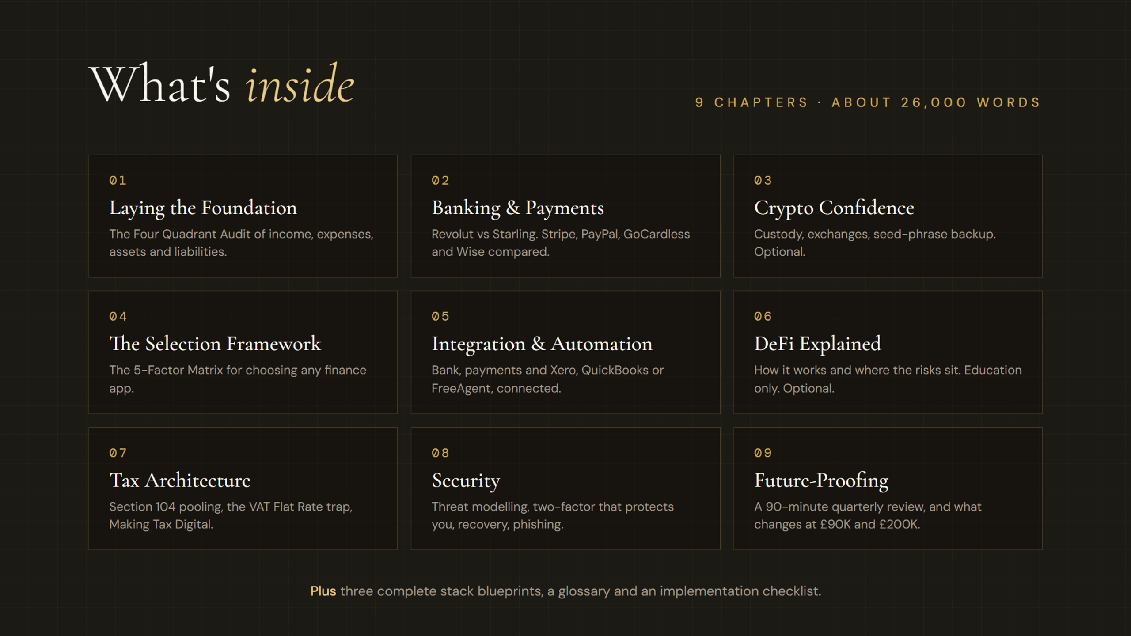Click the Plus stack blueprints footer text
The width and height of the screenshot is (1131, 636).
tap(565, 591)
